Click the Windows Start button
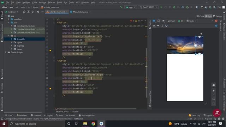Image resolution: width=226 pixels, height=127 pixels. click(4, 124)
